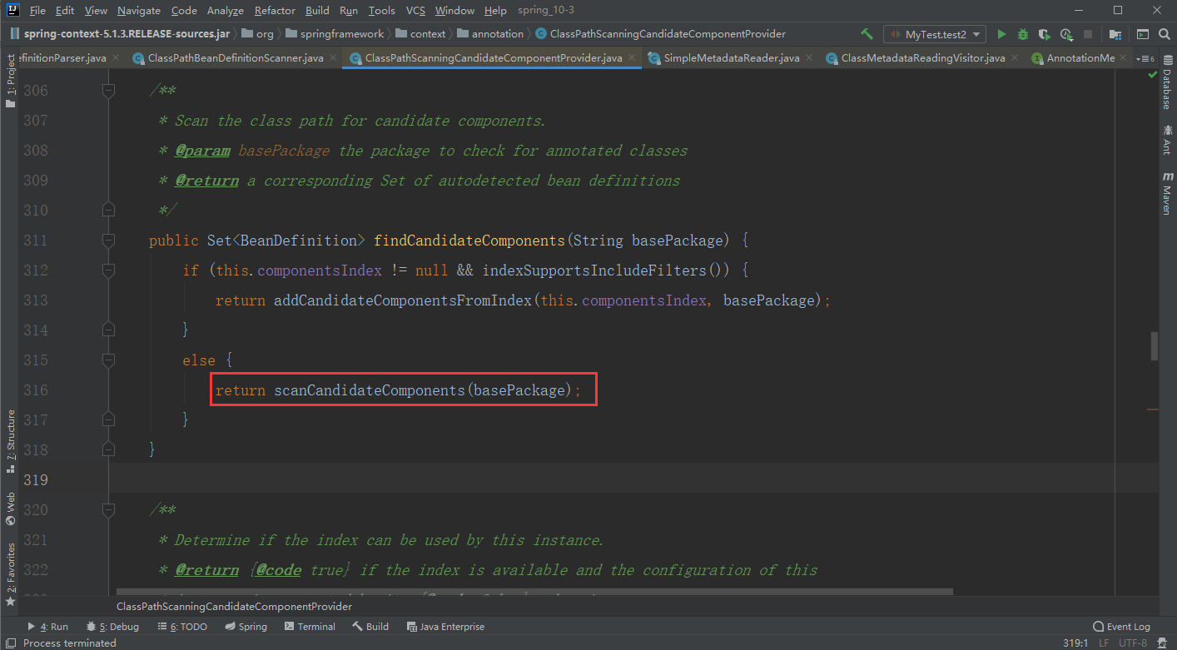Click the ClassPathScanningCandidateComponentProvider breadcrumb in navigation bar
The height and width of the screenshot is (650, 1177).
pos(661,34)
